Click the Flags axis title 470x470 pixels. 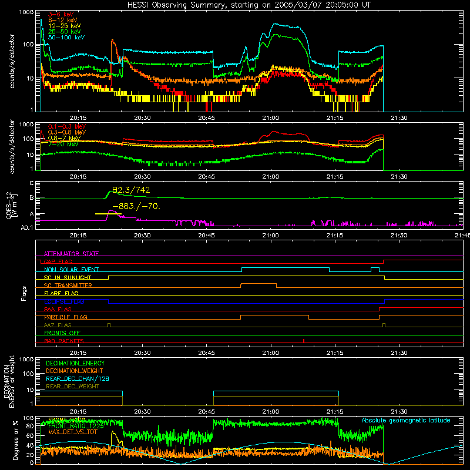(x=23, y=293)
